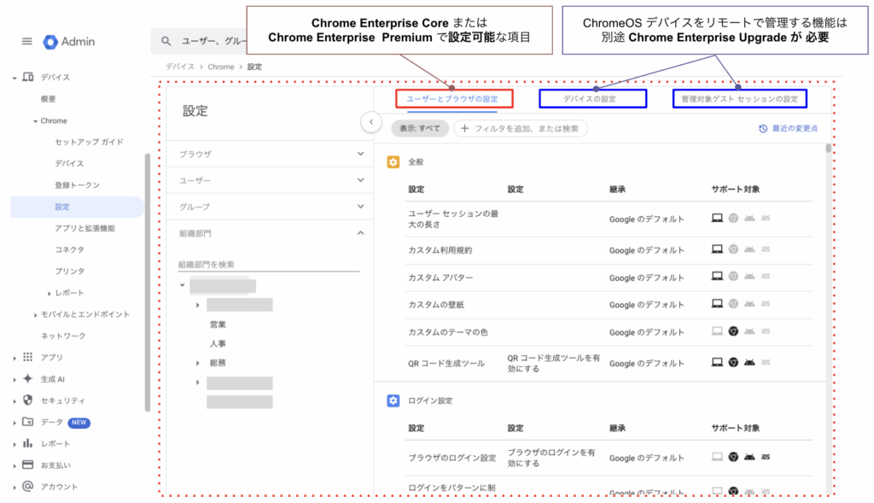Click the デバイス devices icon in sidebar

28,77
